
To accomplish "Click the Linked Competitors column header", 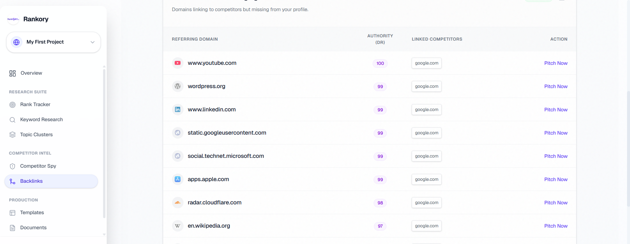I will pos(437,39).
